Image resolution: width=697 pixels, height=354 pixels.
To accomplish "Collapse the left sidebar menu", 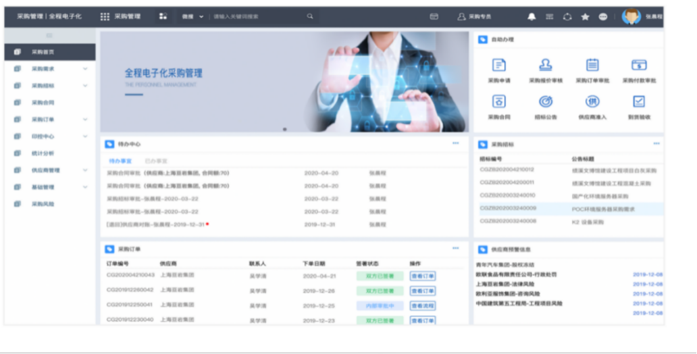I will pos(49,35).
